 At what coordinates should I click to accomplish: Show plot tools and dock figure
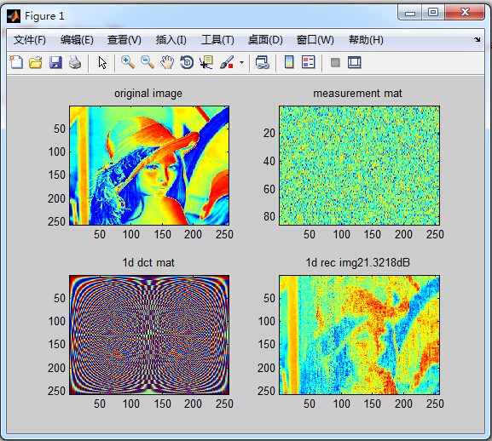point(355,62)
